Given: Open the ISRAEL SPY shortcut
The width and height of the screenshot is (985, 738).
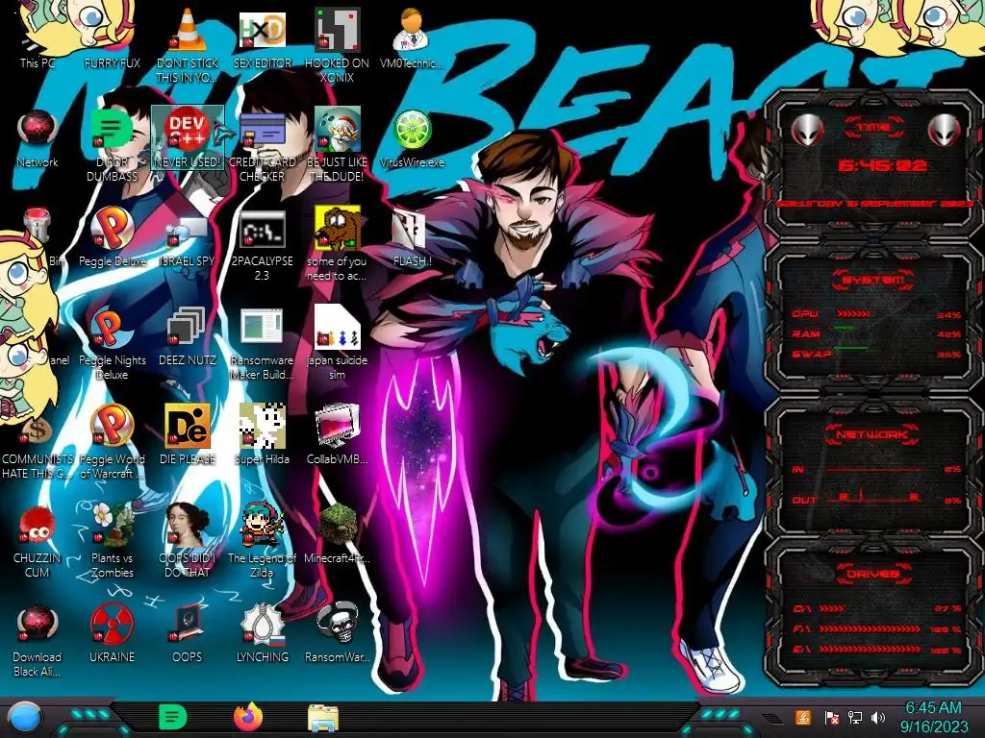Looking at the screenshot, I should (x=188, y=237).
